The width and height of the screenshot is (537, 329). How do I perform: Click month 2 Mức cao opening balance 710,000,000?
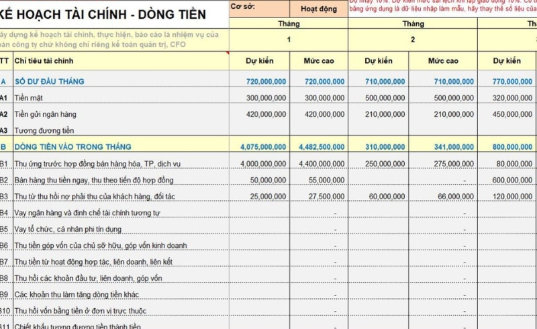click(454, 81)
